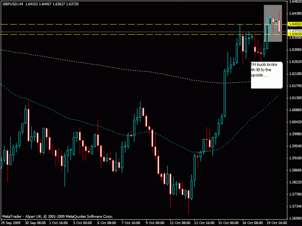Screen dimensions: 302x226
Task: Click the 9 Oct 00:00 time label
Action: (x=155, y=223)
